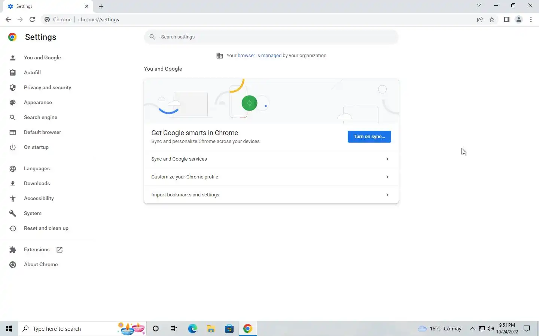The image size is (539, 336).
Task: Click the Chrome taskbar icon
Action: [x=247, y=329]
